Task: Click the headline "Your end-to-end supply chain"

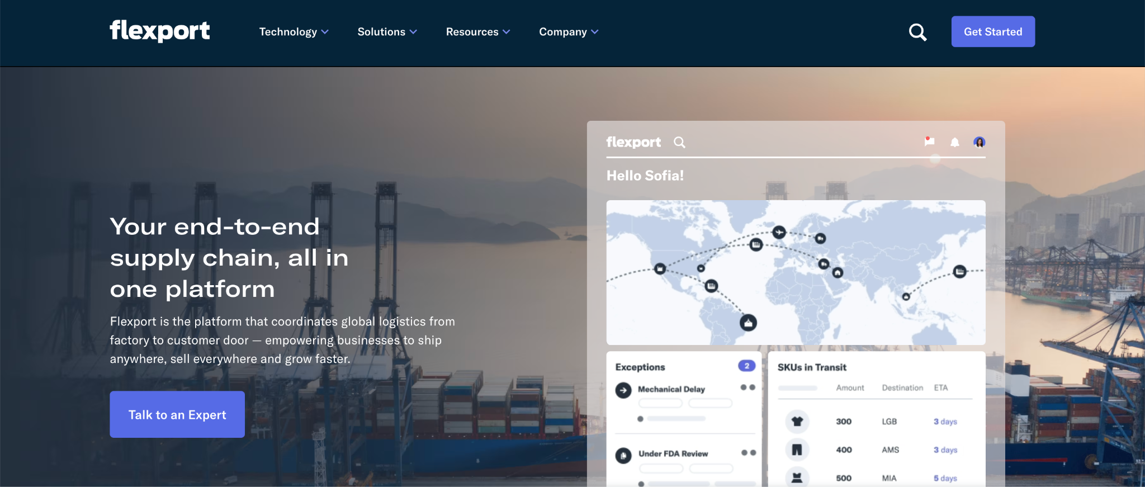Action: click(x=229, y=258)
